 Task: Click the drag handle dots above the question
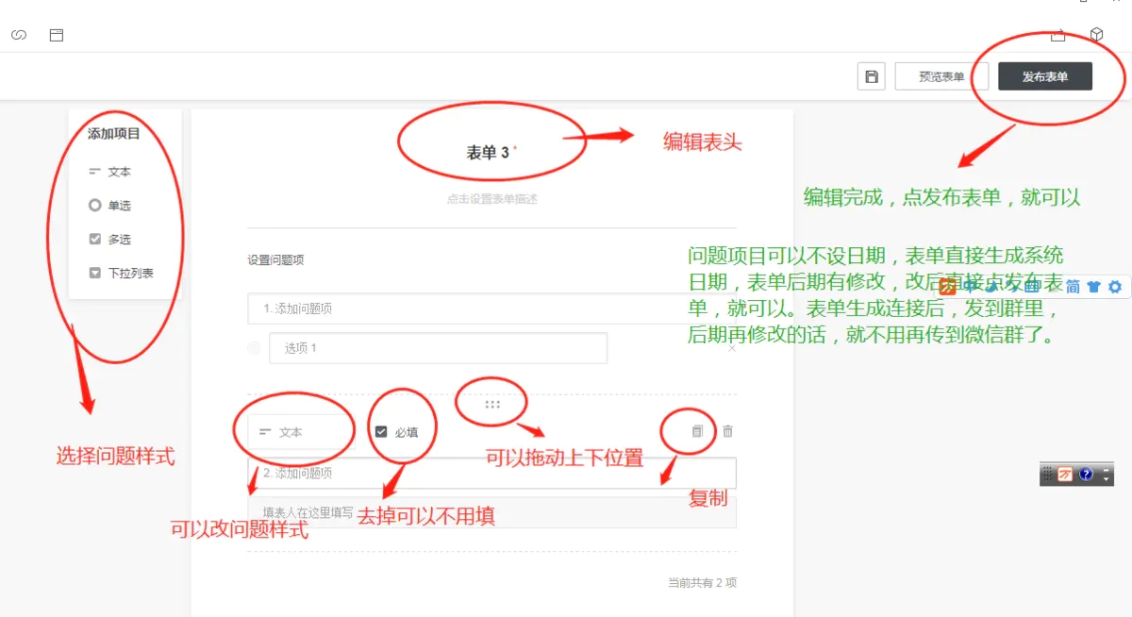(491, 403)
